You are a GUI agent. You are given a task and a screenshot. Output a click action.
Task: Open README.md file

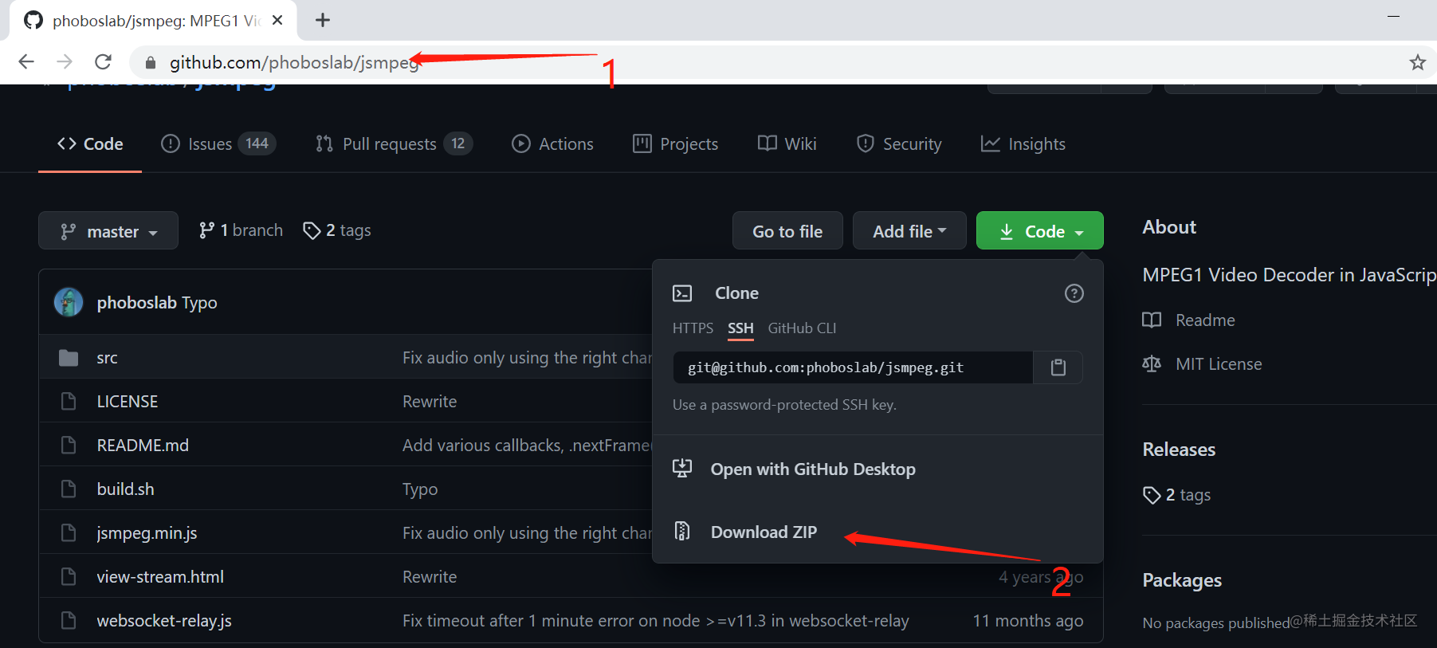pyautogui.click(x=143, y=446)
